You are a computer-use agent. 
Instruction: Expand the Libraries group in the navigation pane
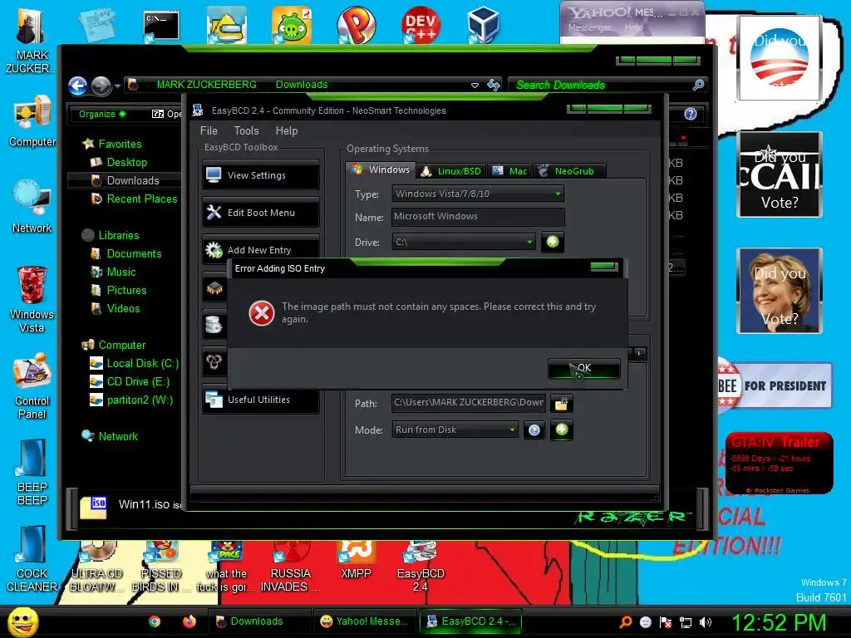pos(118,235)
